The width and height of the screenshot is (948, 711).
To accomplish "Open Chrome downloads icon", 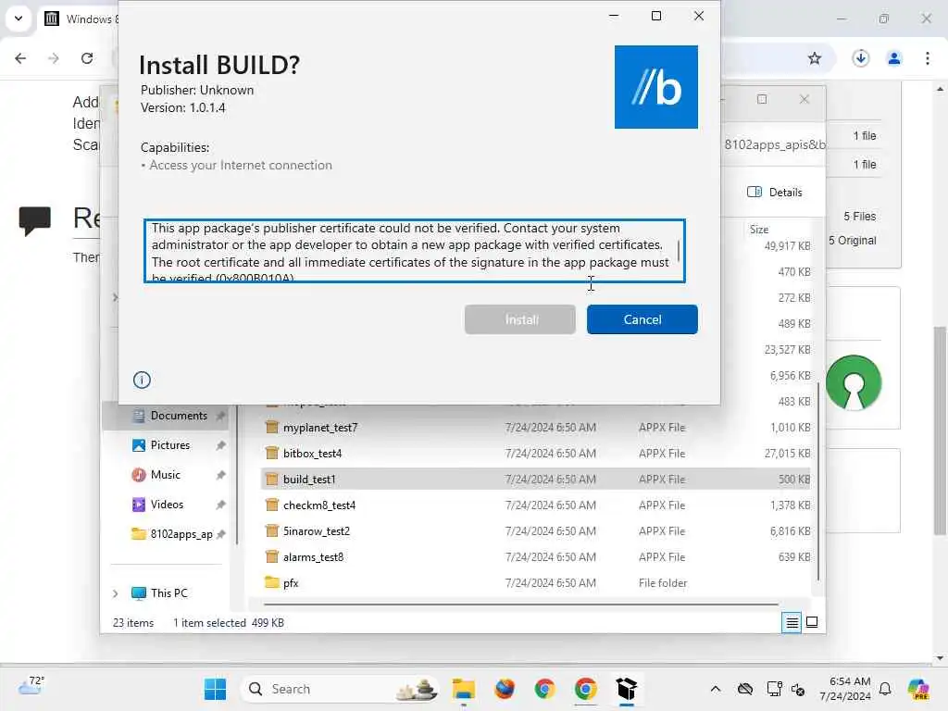I will [861, 58].
